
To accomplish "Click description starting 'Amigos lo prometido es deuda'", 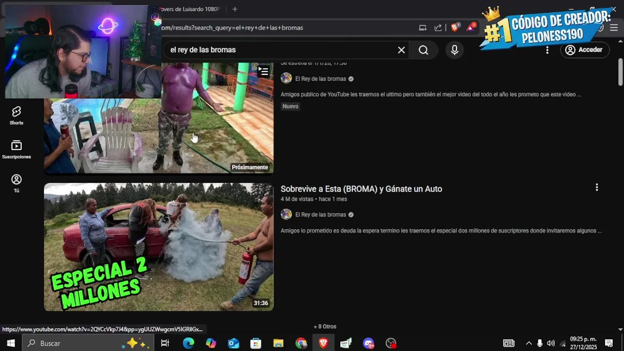I will [441, 231].
